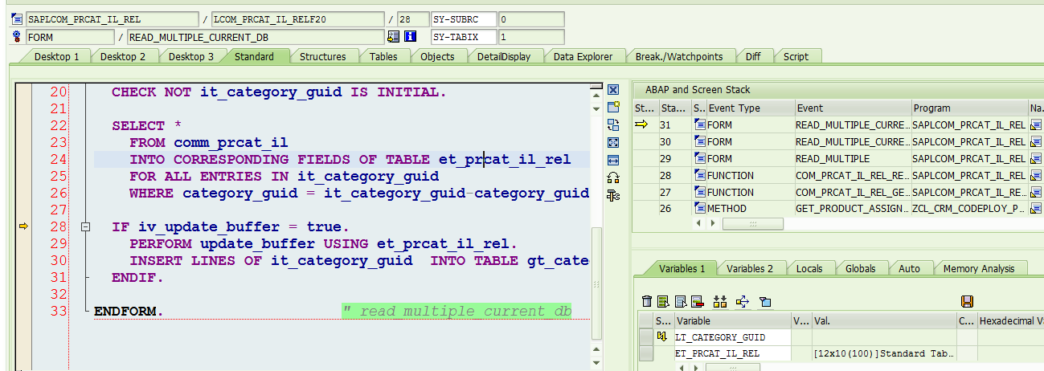Viewport: 1044px width, 371px height.
Task: Click the SY-SUBRC value field
Action: click(x=530, y=18)
